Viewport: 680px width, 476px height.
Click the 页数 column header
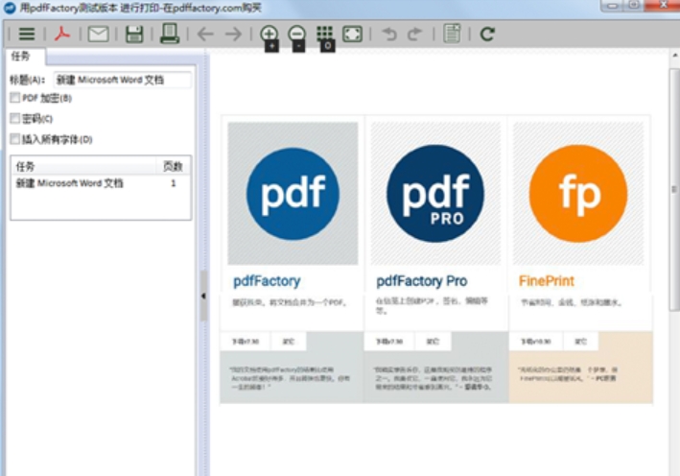173,166
